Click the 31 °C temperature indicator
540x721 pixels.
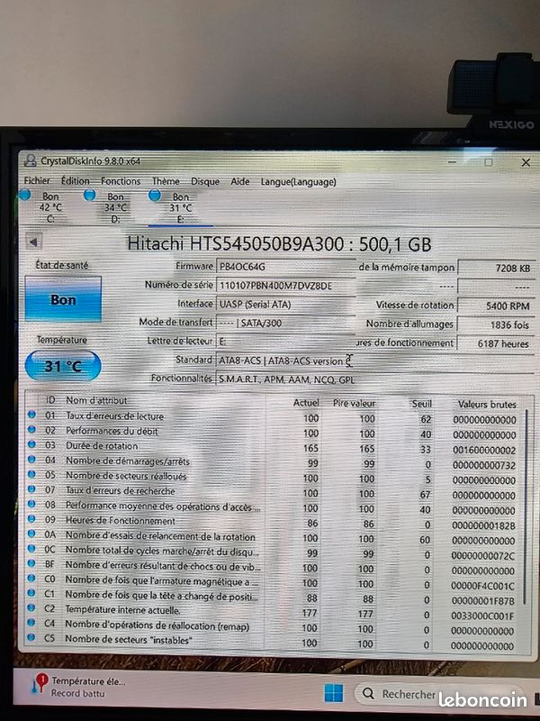coord(63,367)
